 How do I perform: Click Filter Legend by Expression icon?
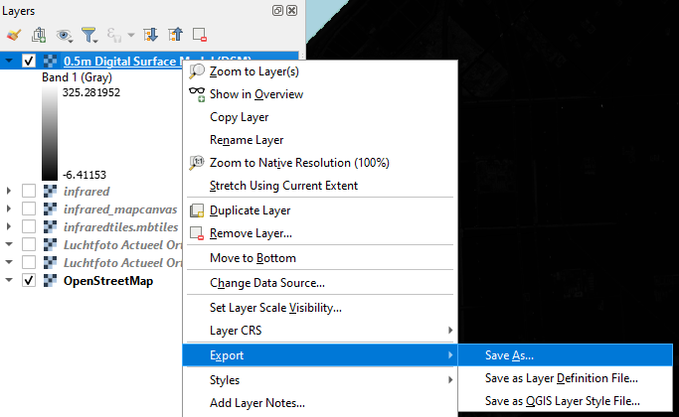pos(114,35)
